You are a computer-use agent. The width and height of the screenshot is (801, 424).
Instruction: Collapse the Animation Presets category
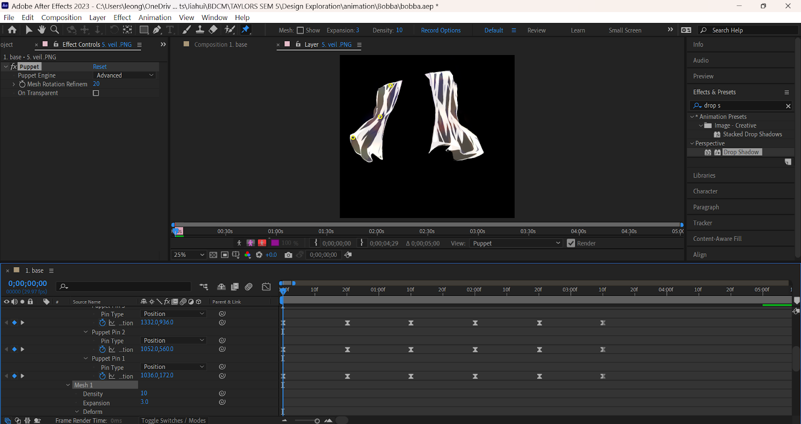coord(692,117)
